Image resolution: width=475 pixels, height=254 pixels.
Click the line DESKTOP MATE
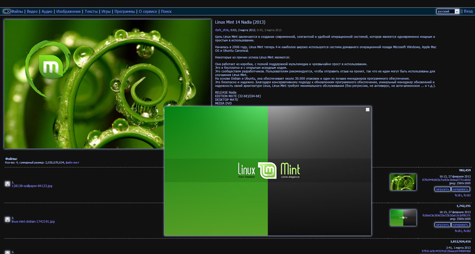click(x=227, y=100)
